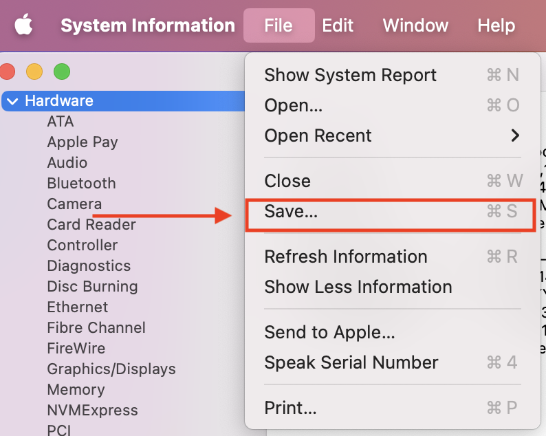Select Controller in the sidebar
This screenshot has width=546, height=436.
(x=83, y=245)
